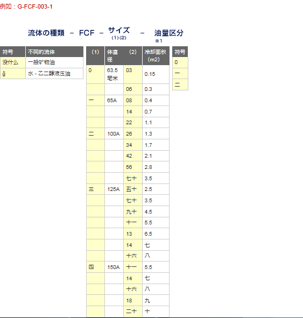Click the 150A diameter cell
The width and height of the screenshot is (303, 318).
(x=114, y=267)
